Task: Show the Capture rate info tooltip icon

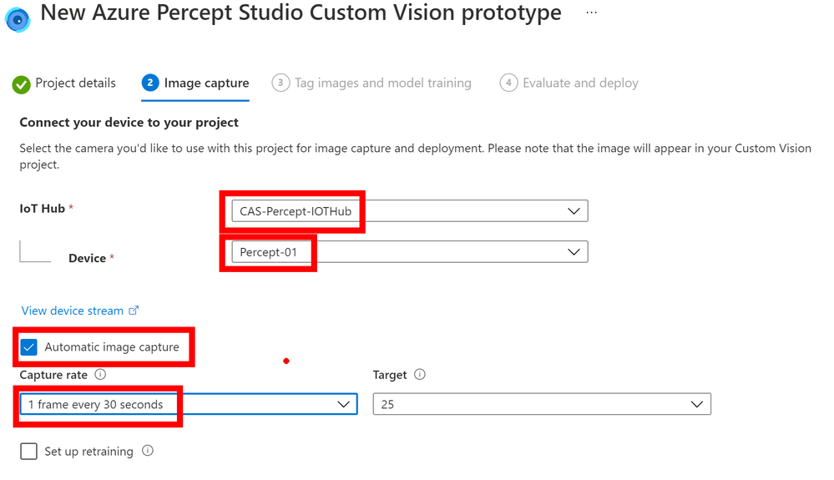Action: point(100,374)
